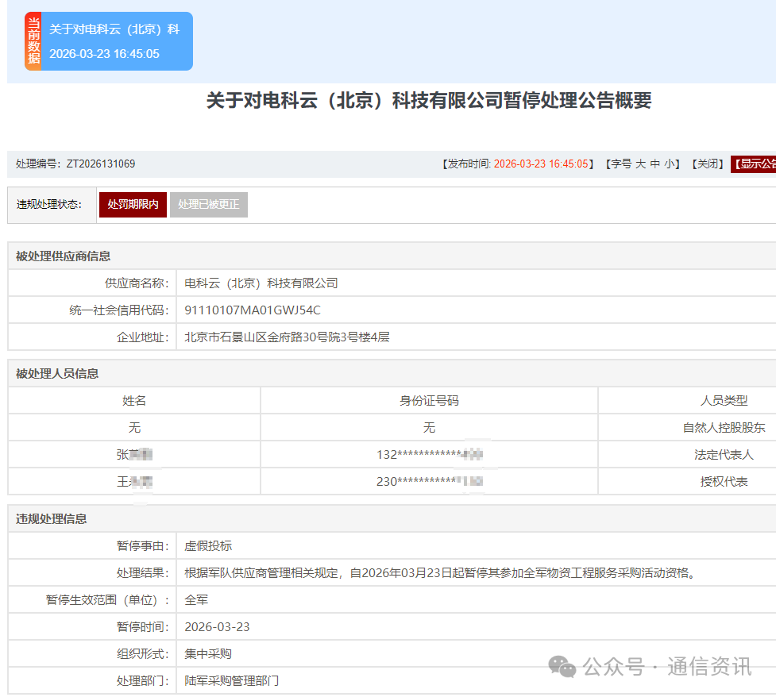This screenshot has width=776, height=697.
Task: Select the 处理已被更正 status button
Action: (x=208, y=204)
